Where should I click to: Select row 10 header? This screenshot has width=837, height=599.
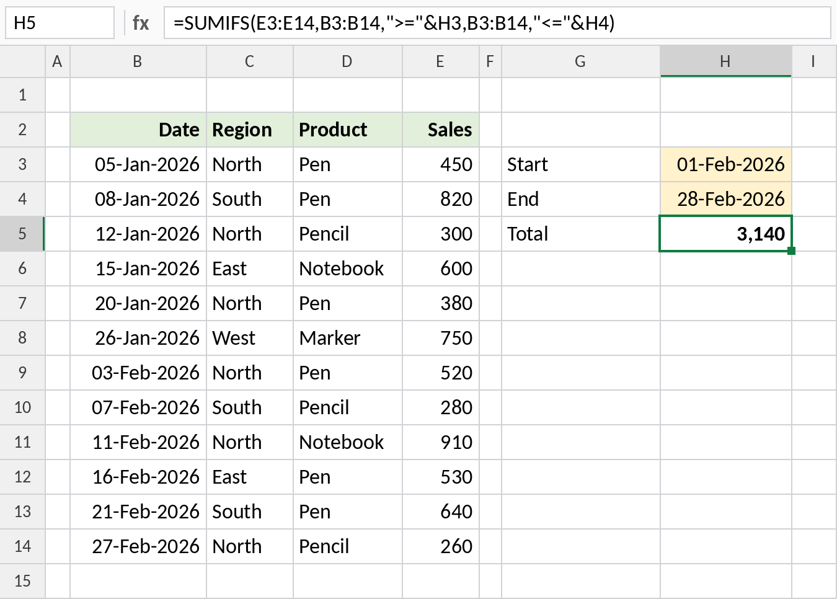[22, 407]
